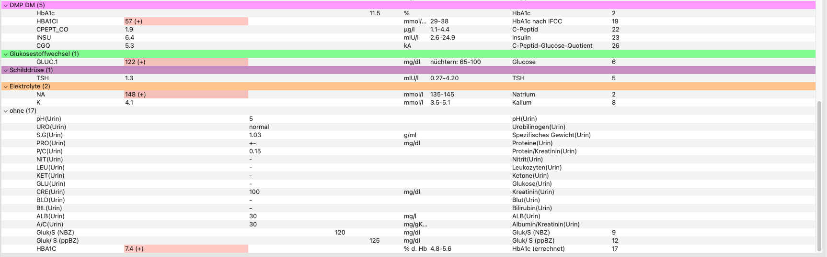Image resolution: width=827 pixels, height=257 pixels.
Task: Select the CPEPT_CO C-Peptid row
Action: (408, 30)
